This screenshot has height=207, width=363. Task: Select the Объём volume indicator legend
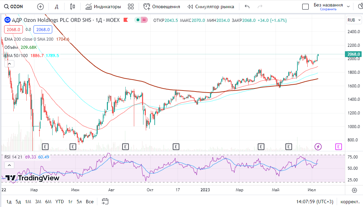(x=11, y=47)
